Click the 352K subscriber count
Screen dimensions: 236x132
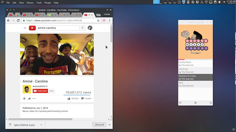(x=51, y=91)
